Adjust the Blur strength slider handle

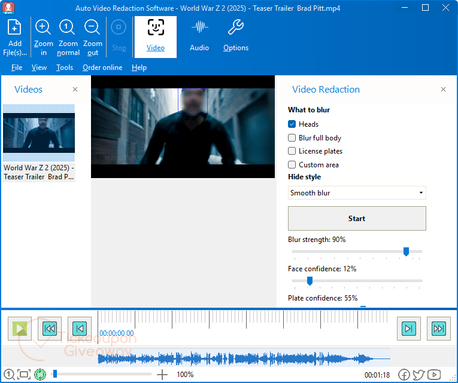coord(406,252)
